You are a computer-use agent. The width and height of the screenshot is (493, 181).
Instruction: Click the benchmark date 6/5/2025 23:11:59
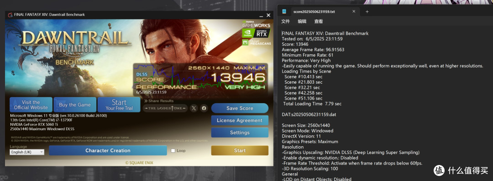tap(151, 92)
